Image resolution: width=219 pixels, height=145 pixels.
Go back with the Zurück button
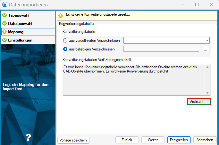point(127,140)
